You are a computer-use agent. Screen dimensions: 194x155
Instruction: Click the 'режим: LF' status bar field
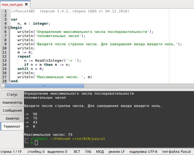117,151
